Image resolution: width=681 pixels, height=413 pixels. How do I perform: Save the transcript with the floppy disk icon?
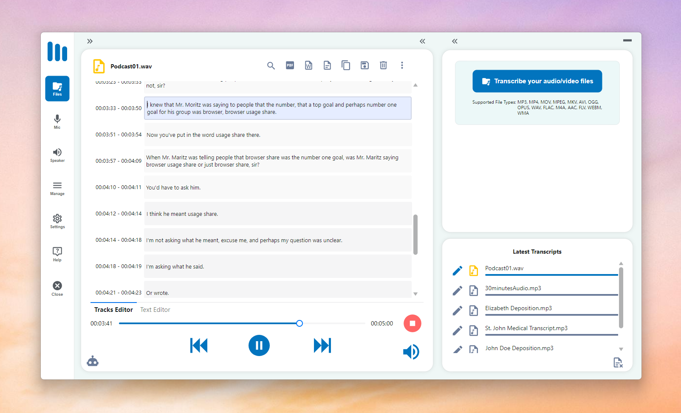click(x=365, y=65)
